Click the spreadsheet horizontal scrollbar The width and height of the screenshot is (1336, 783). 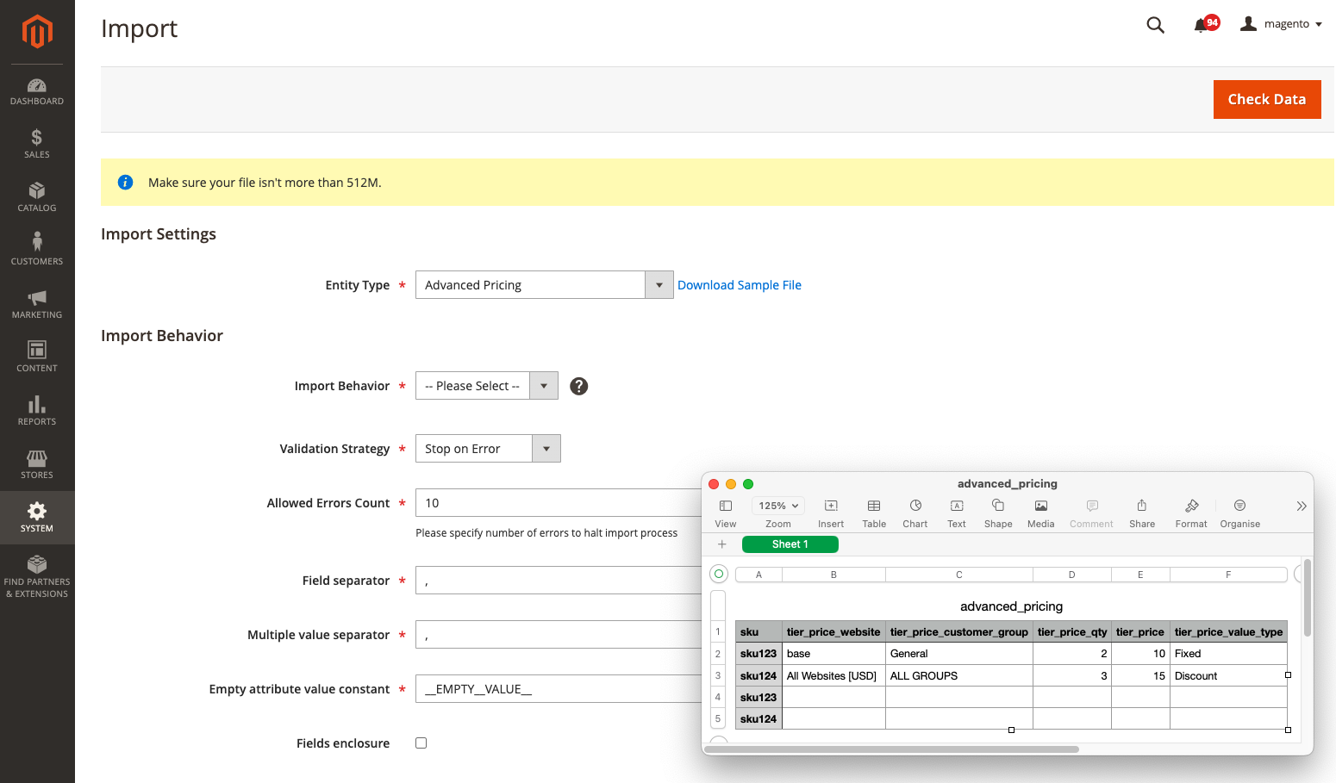point(891,749)
